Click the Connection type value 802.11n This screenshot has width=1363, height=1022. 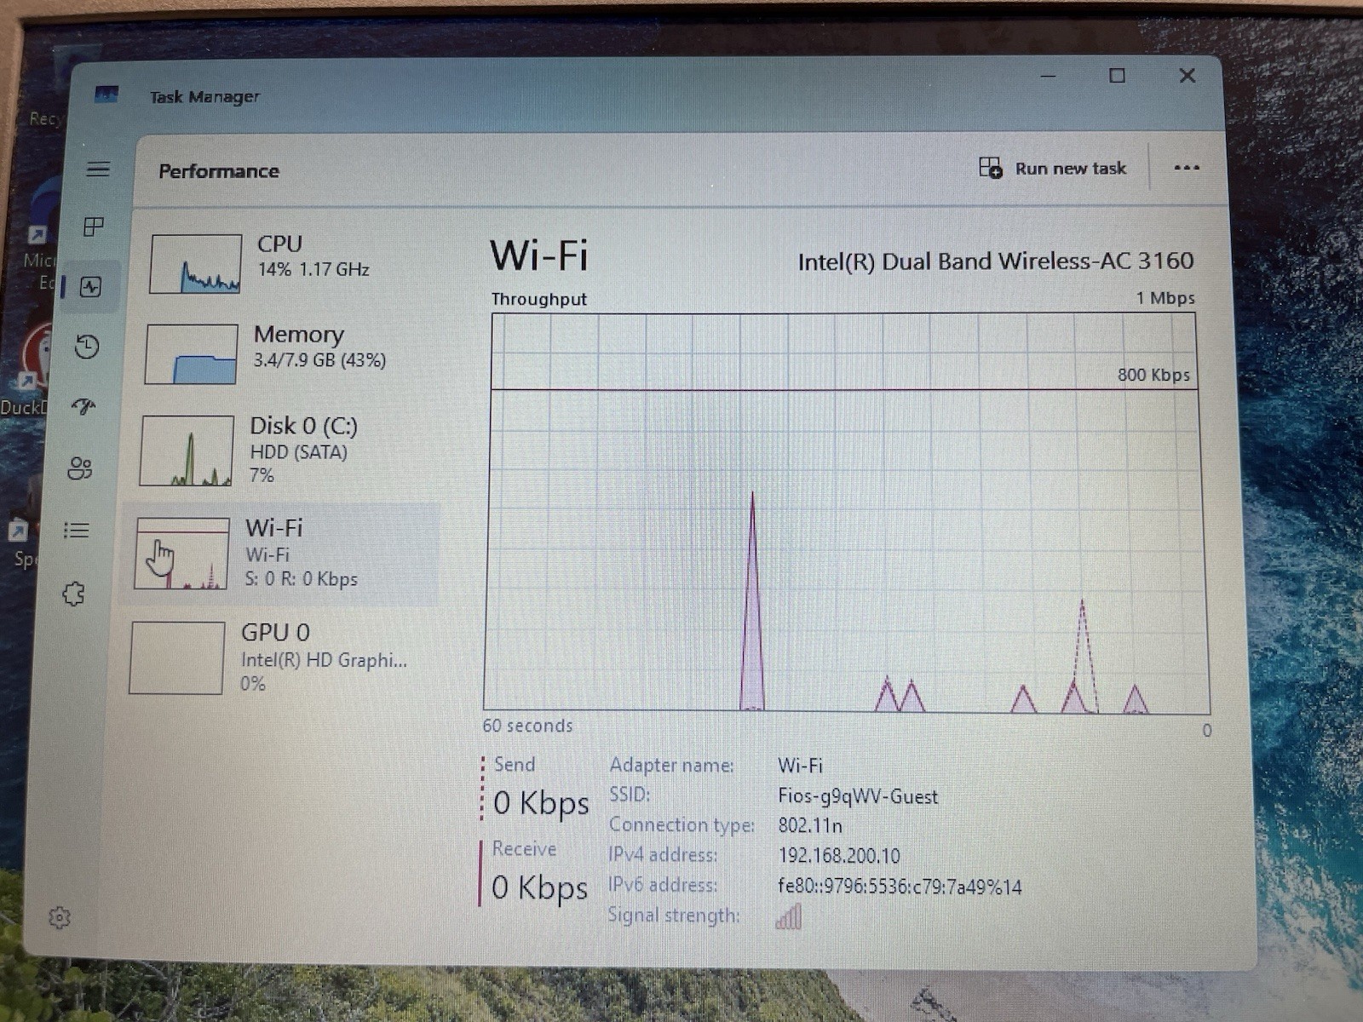810,825
